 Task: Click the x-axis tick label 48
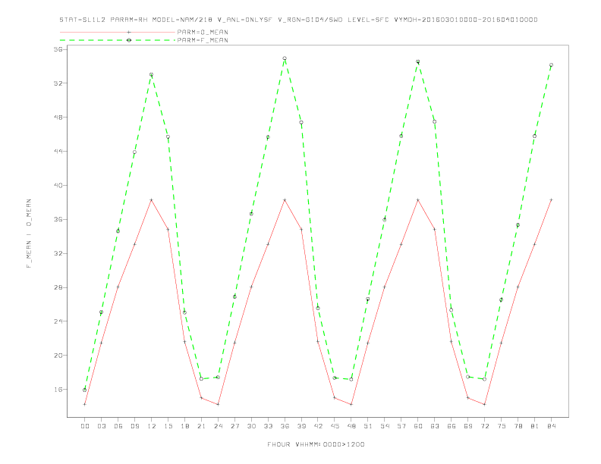coord(351,426)
